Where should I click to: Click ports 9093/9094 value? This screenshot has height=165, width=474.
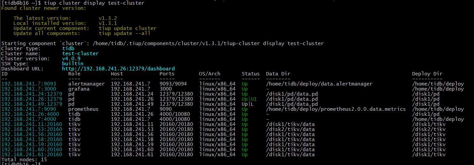click(x=173, y=84)
